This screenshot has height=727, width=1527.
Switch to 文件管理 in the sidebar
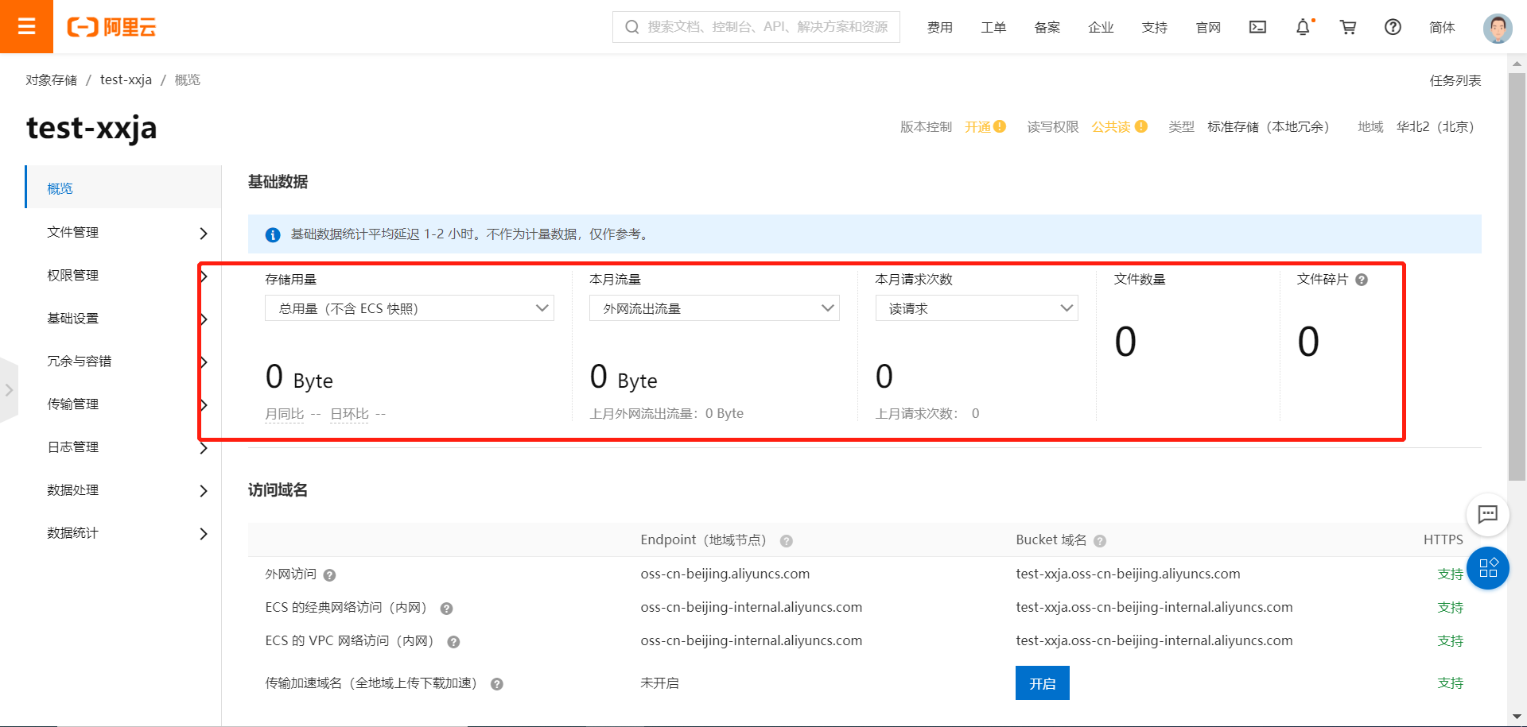[72, 232]
